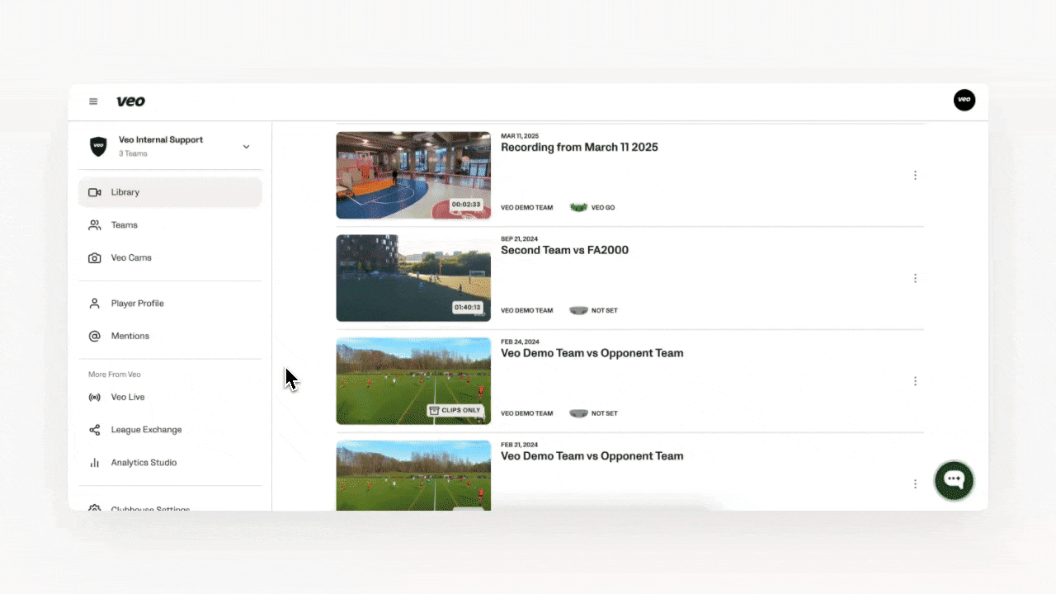Click the MAR 11, 2025 date label
Screen dimensions: 1056x594
(520, 136)
